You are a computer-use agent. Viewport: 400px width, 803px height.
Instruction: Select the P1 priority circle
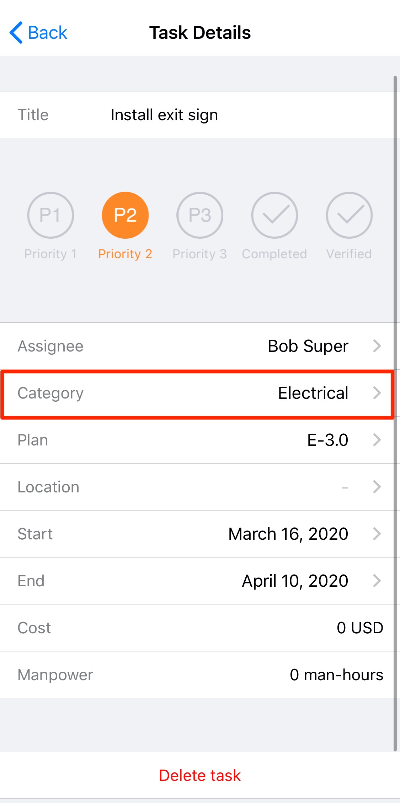point(50,215)
